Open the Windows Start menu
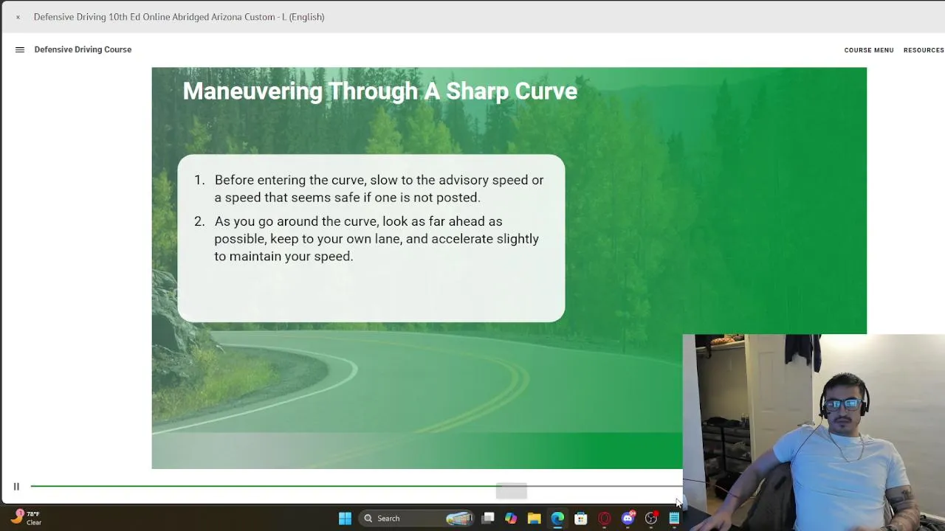 tap(345, 518)
